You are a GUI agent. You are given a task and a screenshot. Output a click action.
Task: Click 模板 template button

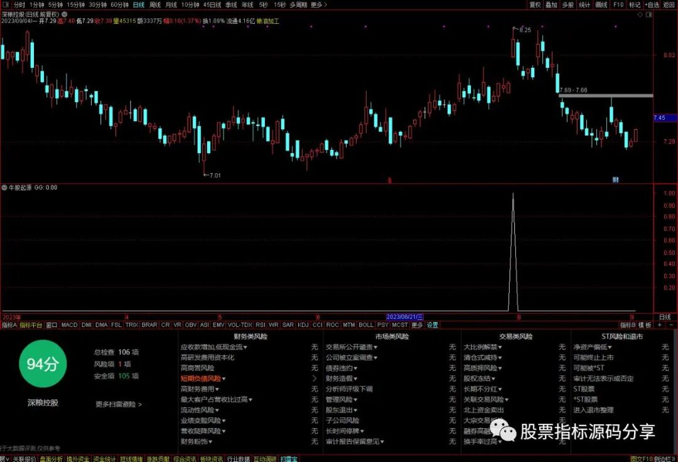click(x=645, y=325)
